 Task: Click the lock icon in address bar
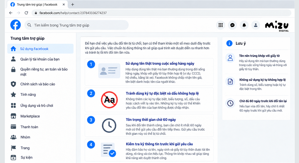click(35, 13)
